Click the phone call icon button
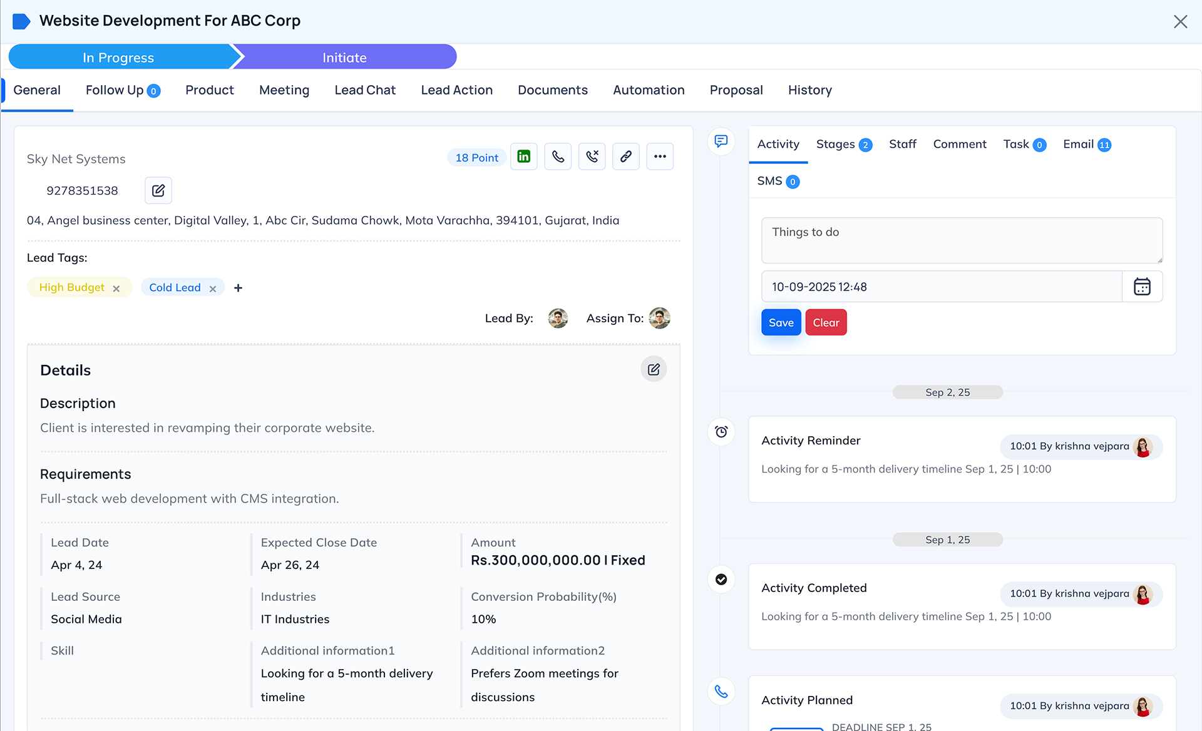 pyautogui.click(x=558, y=156)
